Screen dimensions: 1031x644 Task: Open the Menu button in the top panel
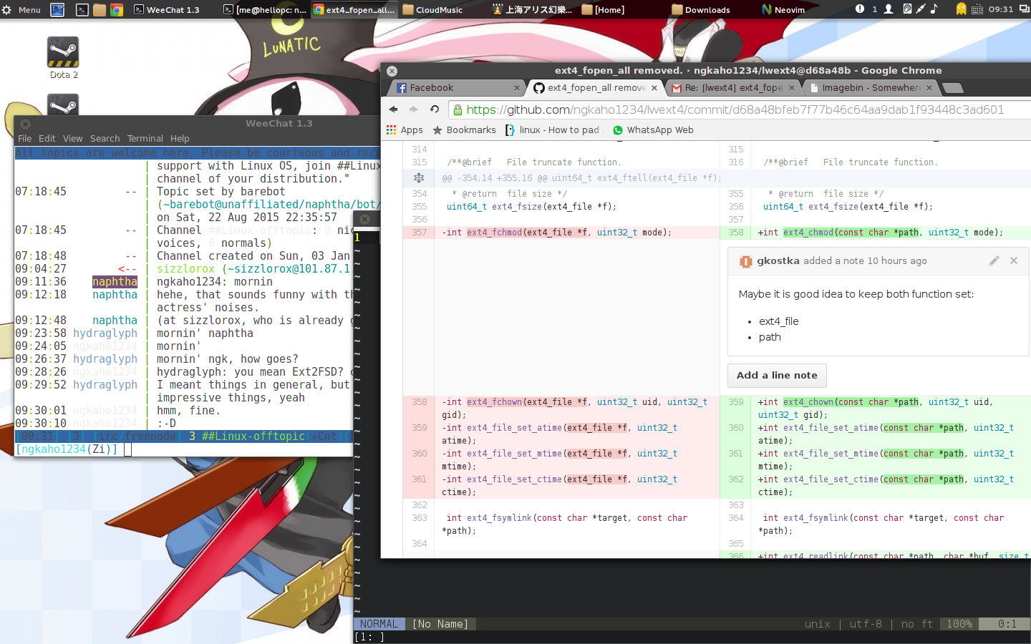21,9
